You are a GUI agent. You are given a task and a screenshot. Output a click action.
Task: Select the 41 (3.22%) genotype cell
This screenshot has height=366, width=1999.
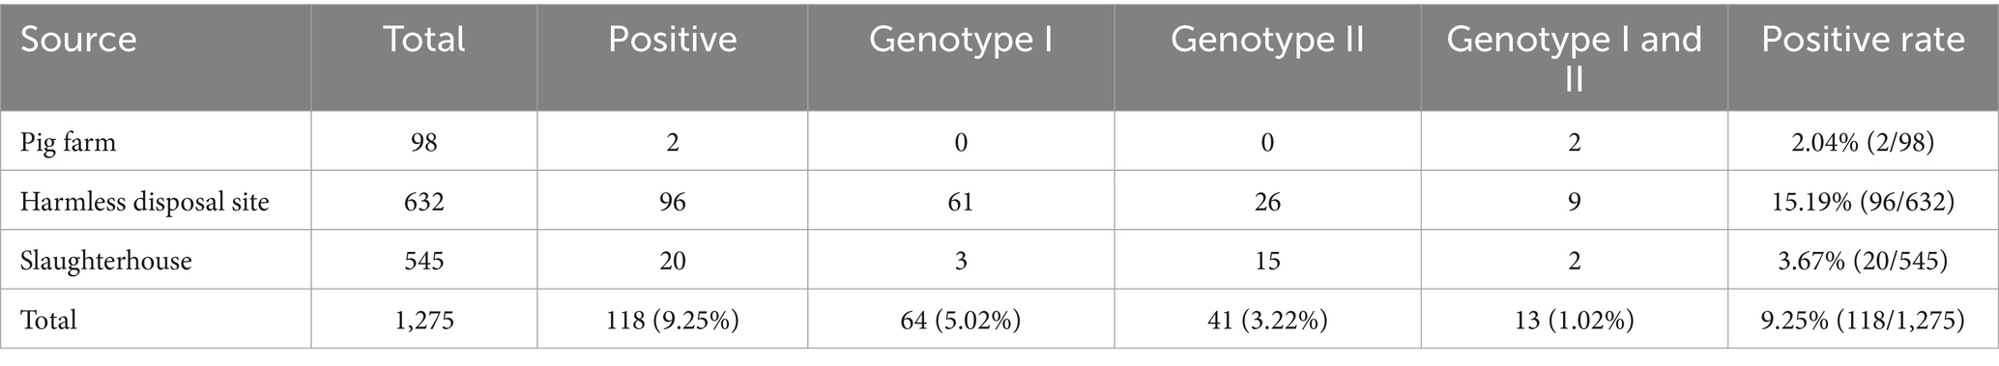pyautogui.click(x=1267, y=320)
